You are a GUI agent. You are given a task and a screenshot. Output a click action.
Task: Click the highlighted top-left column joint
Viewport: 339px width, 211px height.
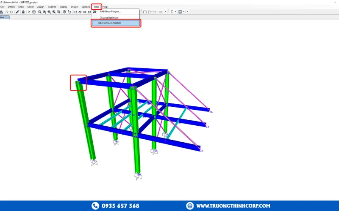78,83
